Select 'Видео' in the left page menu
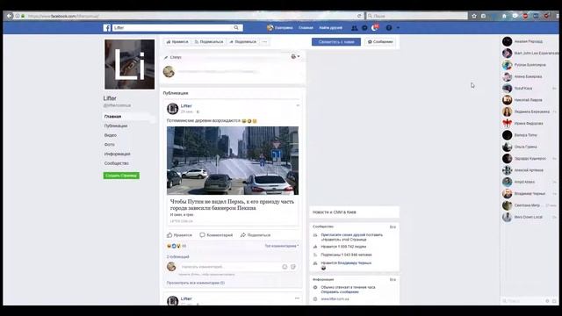562x316 pixels. [111, 135]
